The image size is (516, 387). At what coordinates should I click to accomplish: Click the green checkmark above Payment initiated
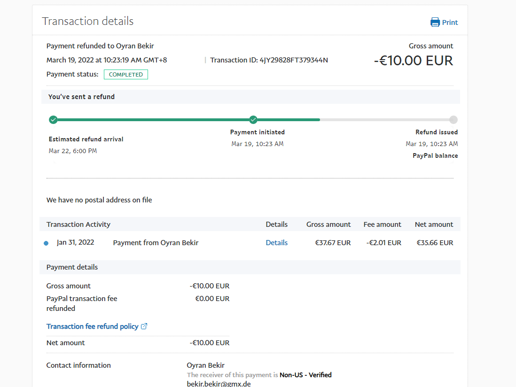[253, 120]
